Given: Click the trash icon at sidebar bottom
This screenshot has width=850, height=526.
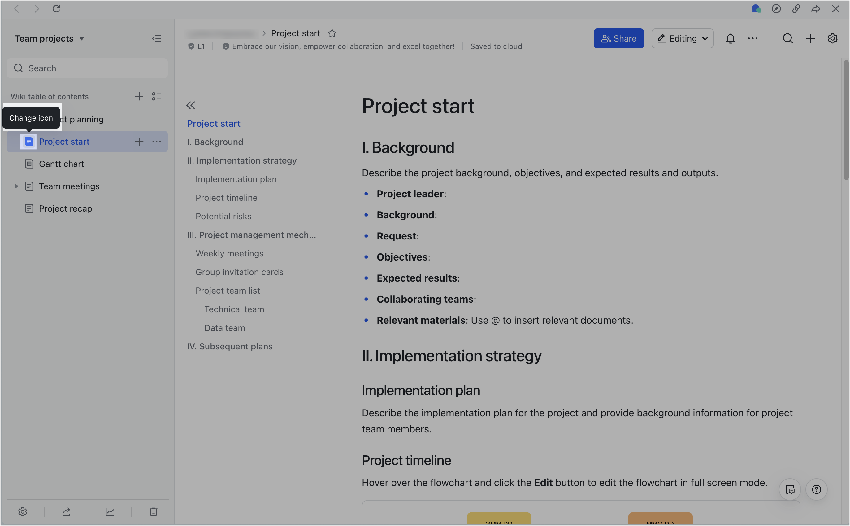Looking at the screenshot, I should 153,511.
